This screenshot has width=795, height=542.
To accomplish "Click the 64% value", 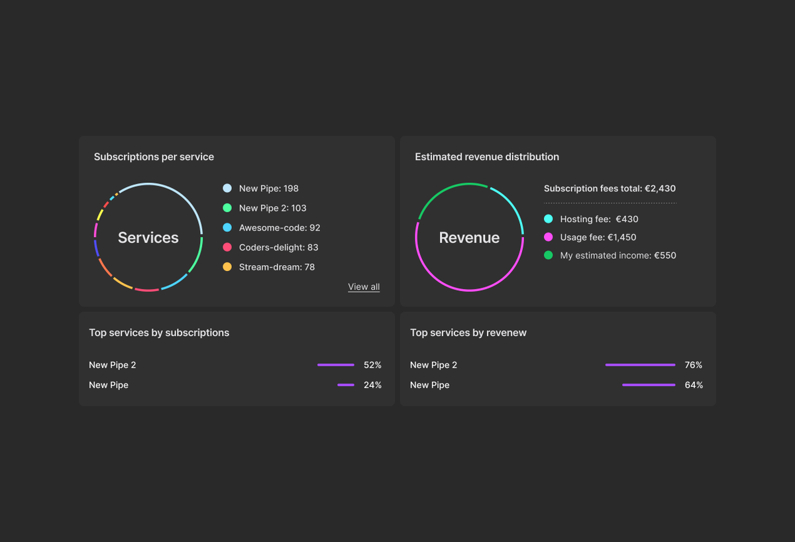I will [x=694, y=385].
